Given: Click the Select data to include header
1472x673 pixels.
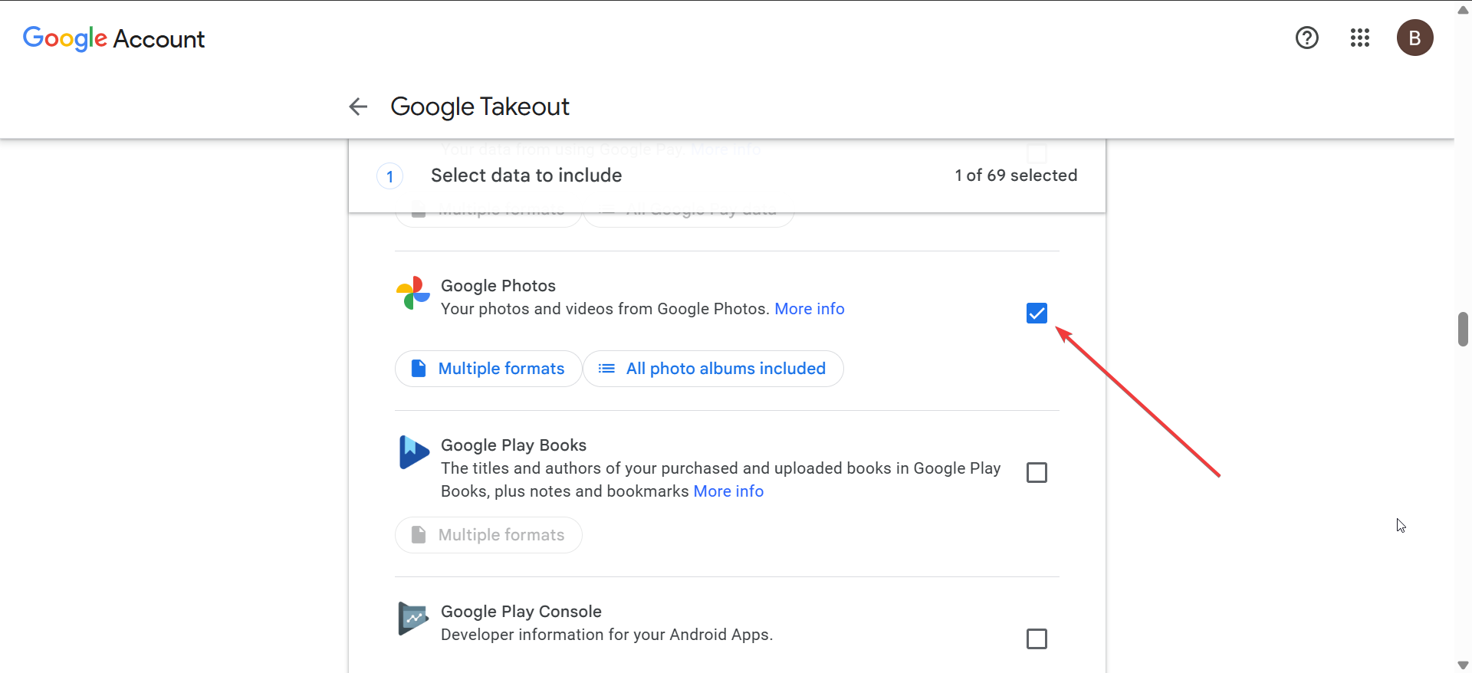Looking at the screenshot, I should (526, 176).
